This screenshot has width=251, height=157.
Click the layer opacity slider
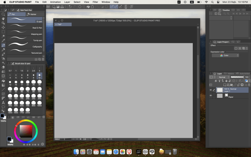tap(237, 77)
